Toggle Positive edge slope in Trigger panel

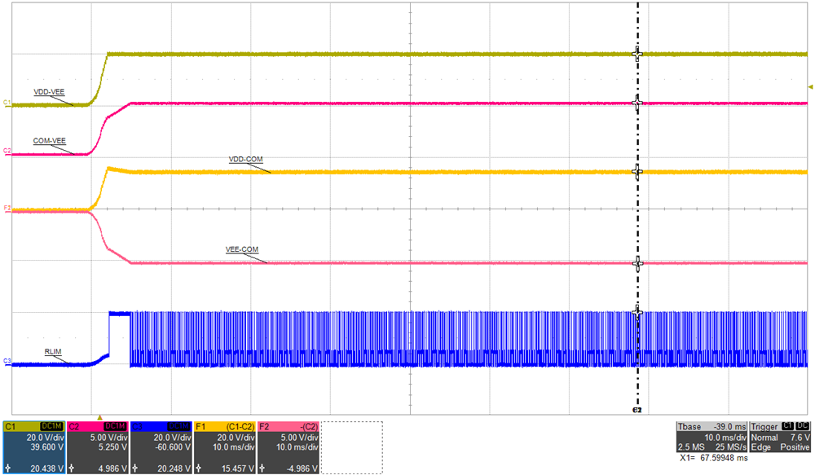[795, 446]
